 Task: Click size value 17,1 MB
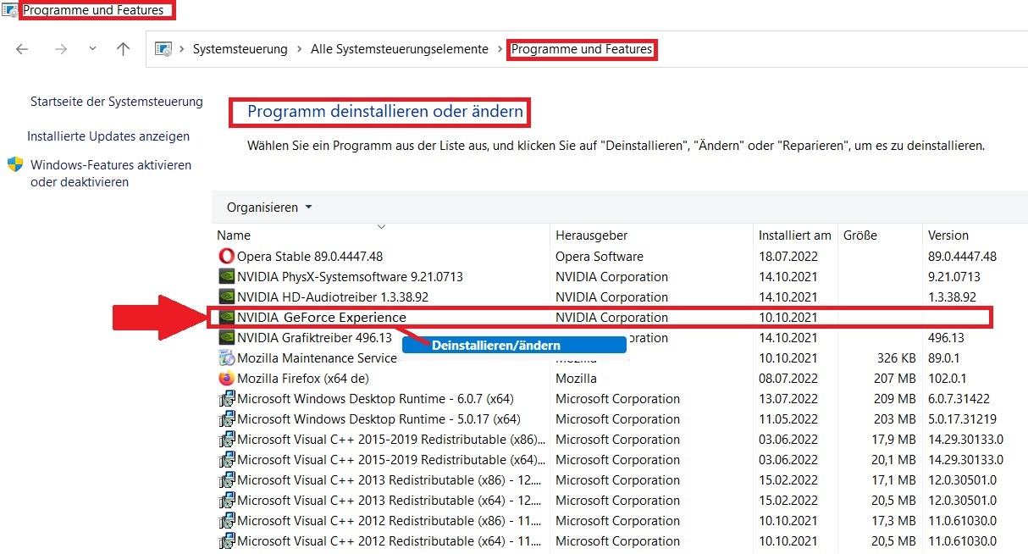[893, 479]
